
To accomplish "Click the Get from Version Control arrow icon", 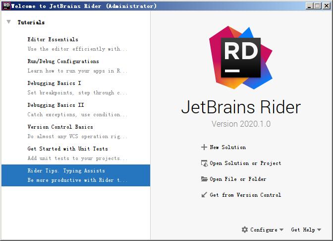I will coord(204,195).
